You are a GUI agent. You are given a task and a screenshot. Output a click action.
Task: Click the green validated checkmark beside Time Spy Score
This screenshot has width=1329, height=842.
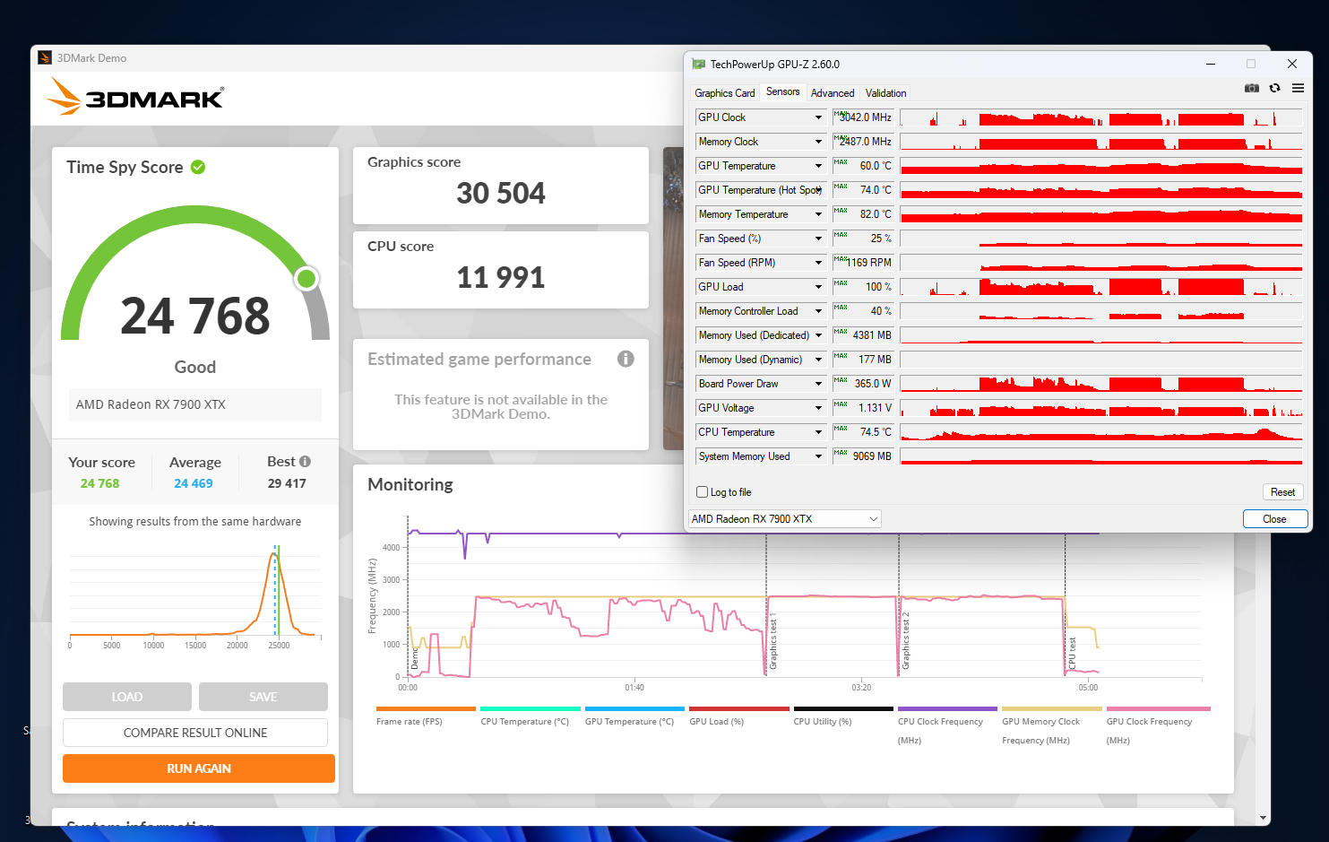pyautogui.click(x=198, y=167)
